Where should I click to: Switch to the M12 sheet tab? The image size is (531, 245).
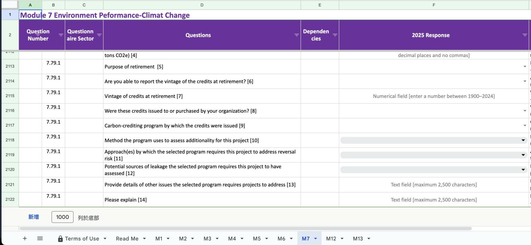331,239
